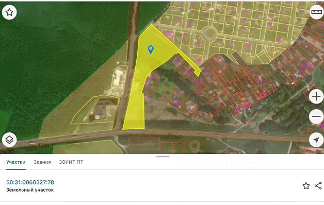Open the ruler measurement tool

pos(316,12)
